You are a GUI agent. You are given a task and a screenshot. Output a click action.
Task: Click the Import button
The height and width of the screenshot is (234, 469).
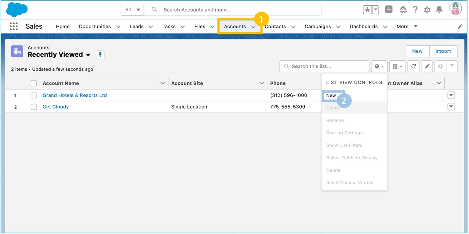pyautogui.click(x=443, y=51)
